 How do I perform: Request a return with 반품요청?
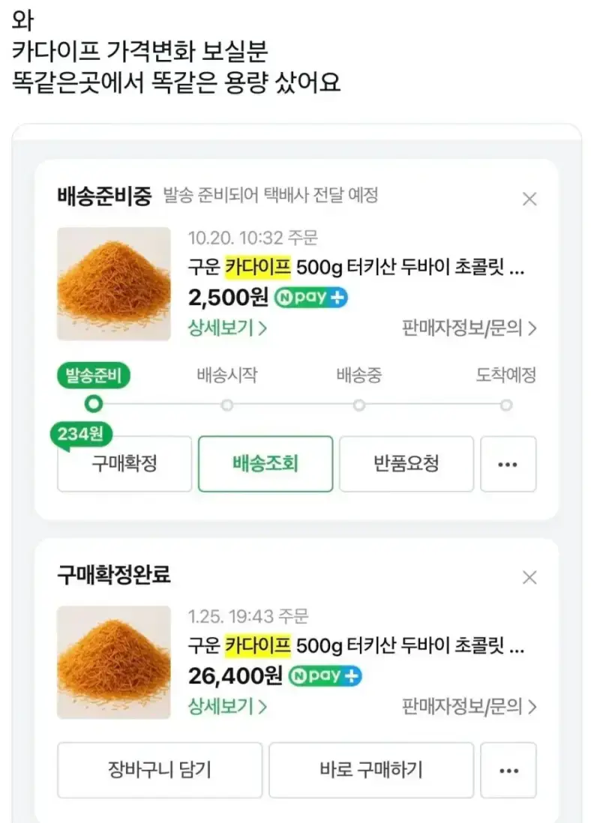coord(406,464)
